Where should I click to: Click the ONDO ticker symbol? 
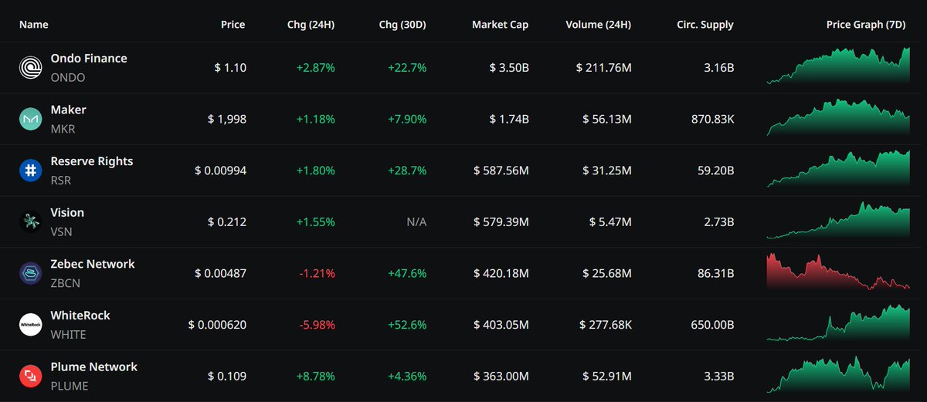pos(68,78)
